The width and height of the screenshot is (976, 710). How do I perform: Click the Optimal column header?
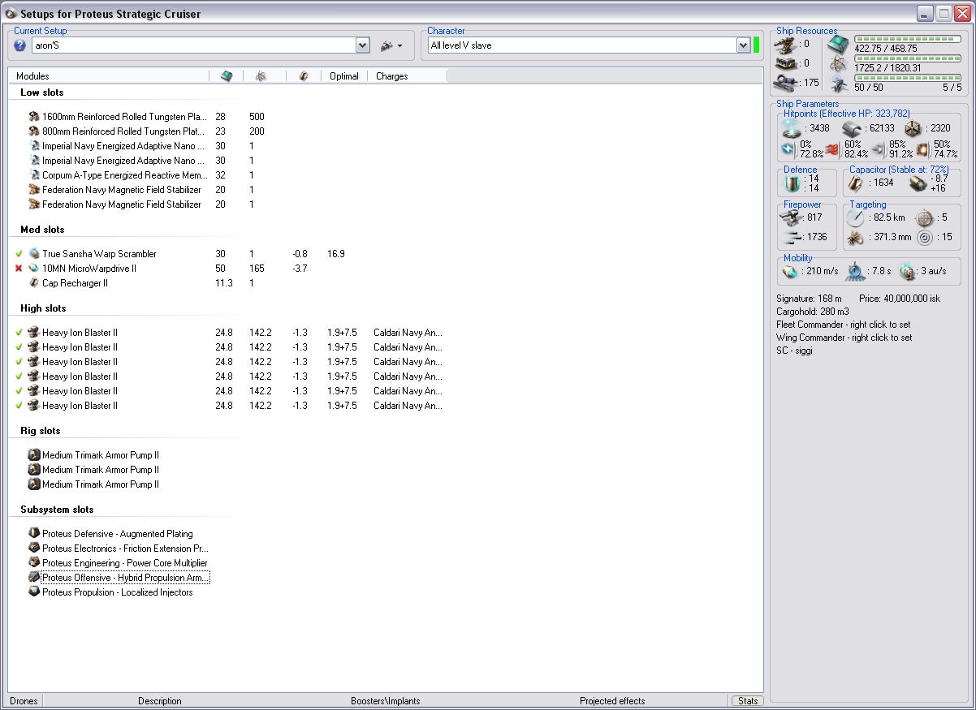click(x=344, y=75)
